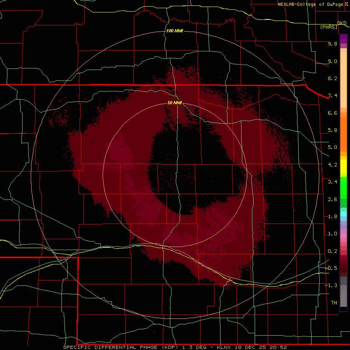This screenshot has height=350, width=350.
Task: Click the 4.2 scale value
Action: point(332,165)
